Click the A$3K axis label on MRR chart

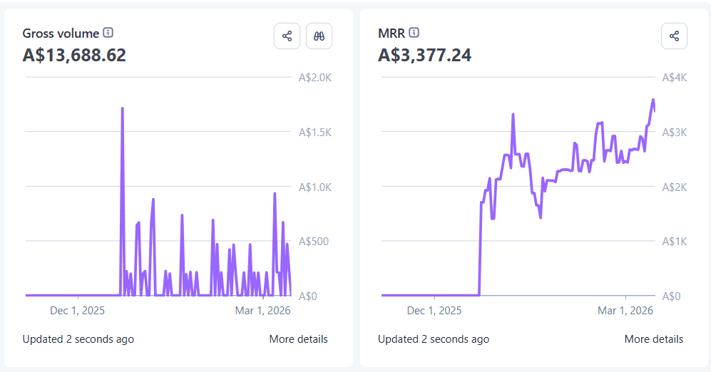coord(675,133)
